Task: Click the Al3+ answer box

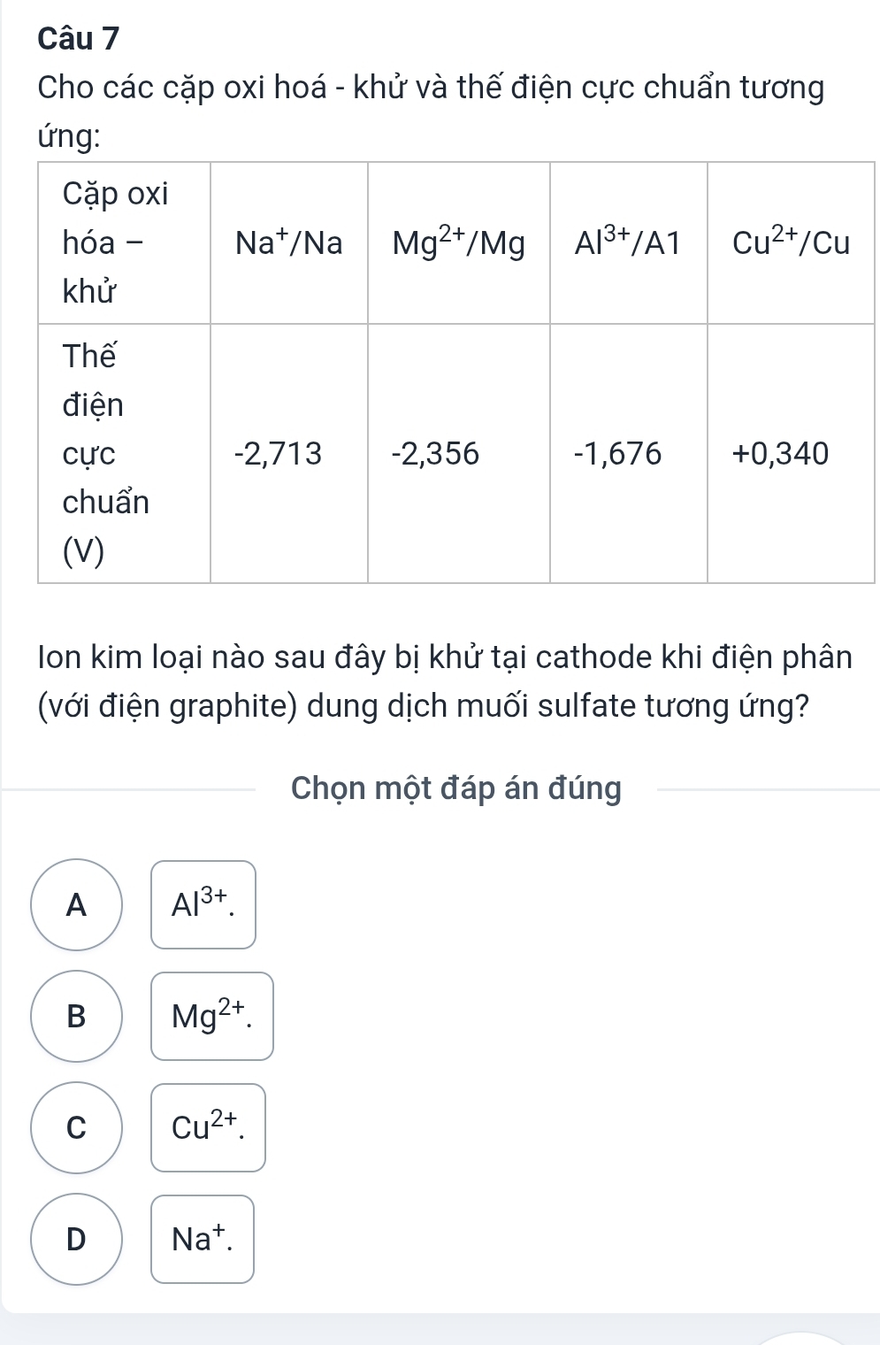Action: point(203,904)
